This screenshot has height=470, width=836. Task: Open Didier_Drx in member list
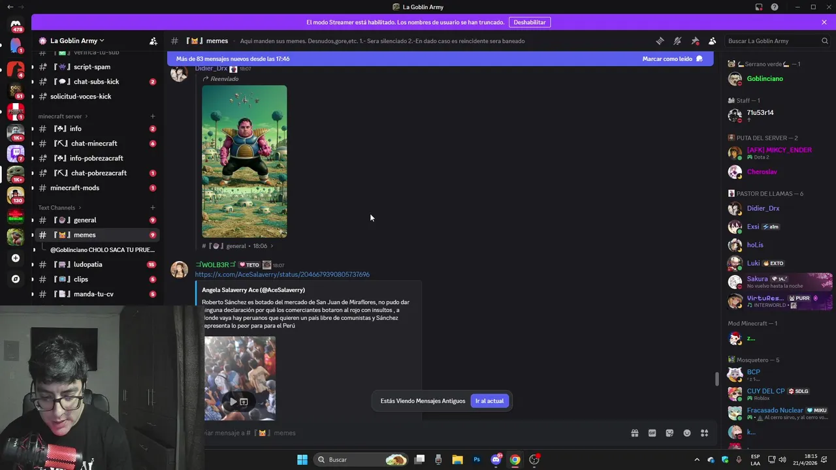(777, 208)
